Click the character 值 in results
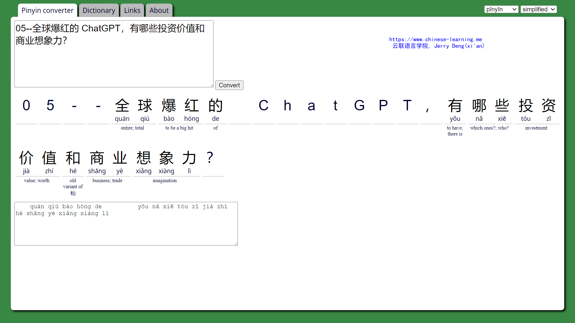575x323 pixels. click(49, 158)
